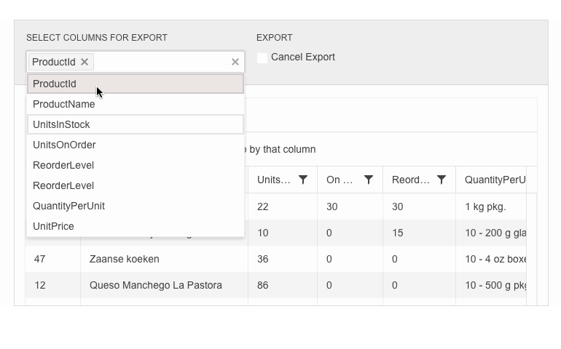Click the Reord… column header text
The width and height of the screenshot is (561, 349).
(411, 180)
